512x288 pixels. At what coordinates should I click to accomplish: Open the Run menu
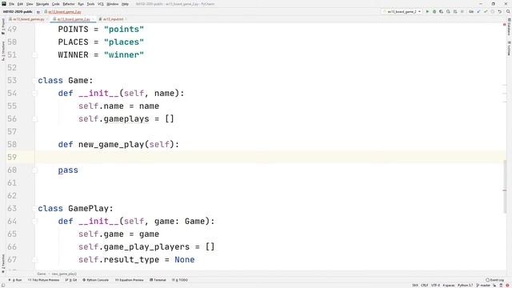click(81, 4)
